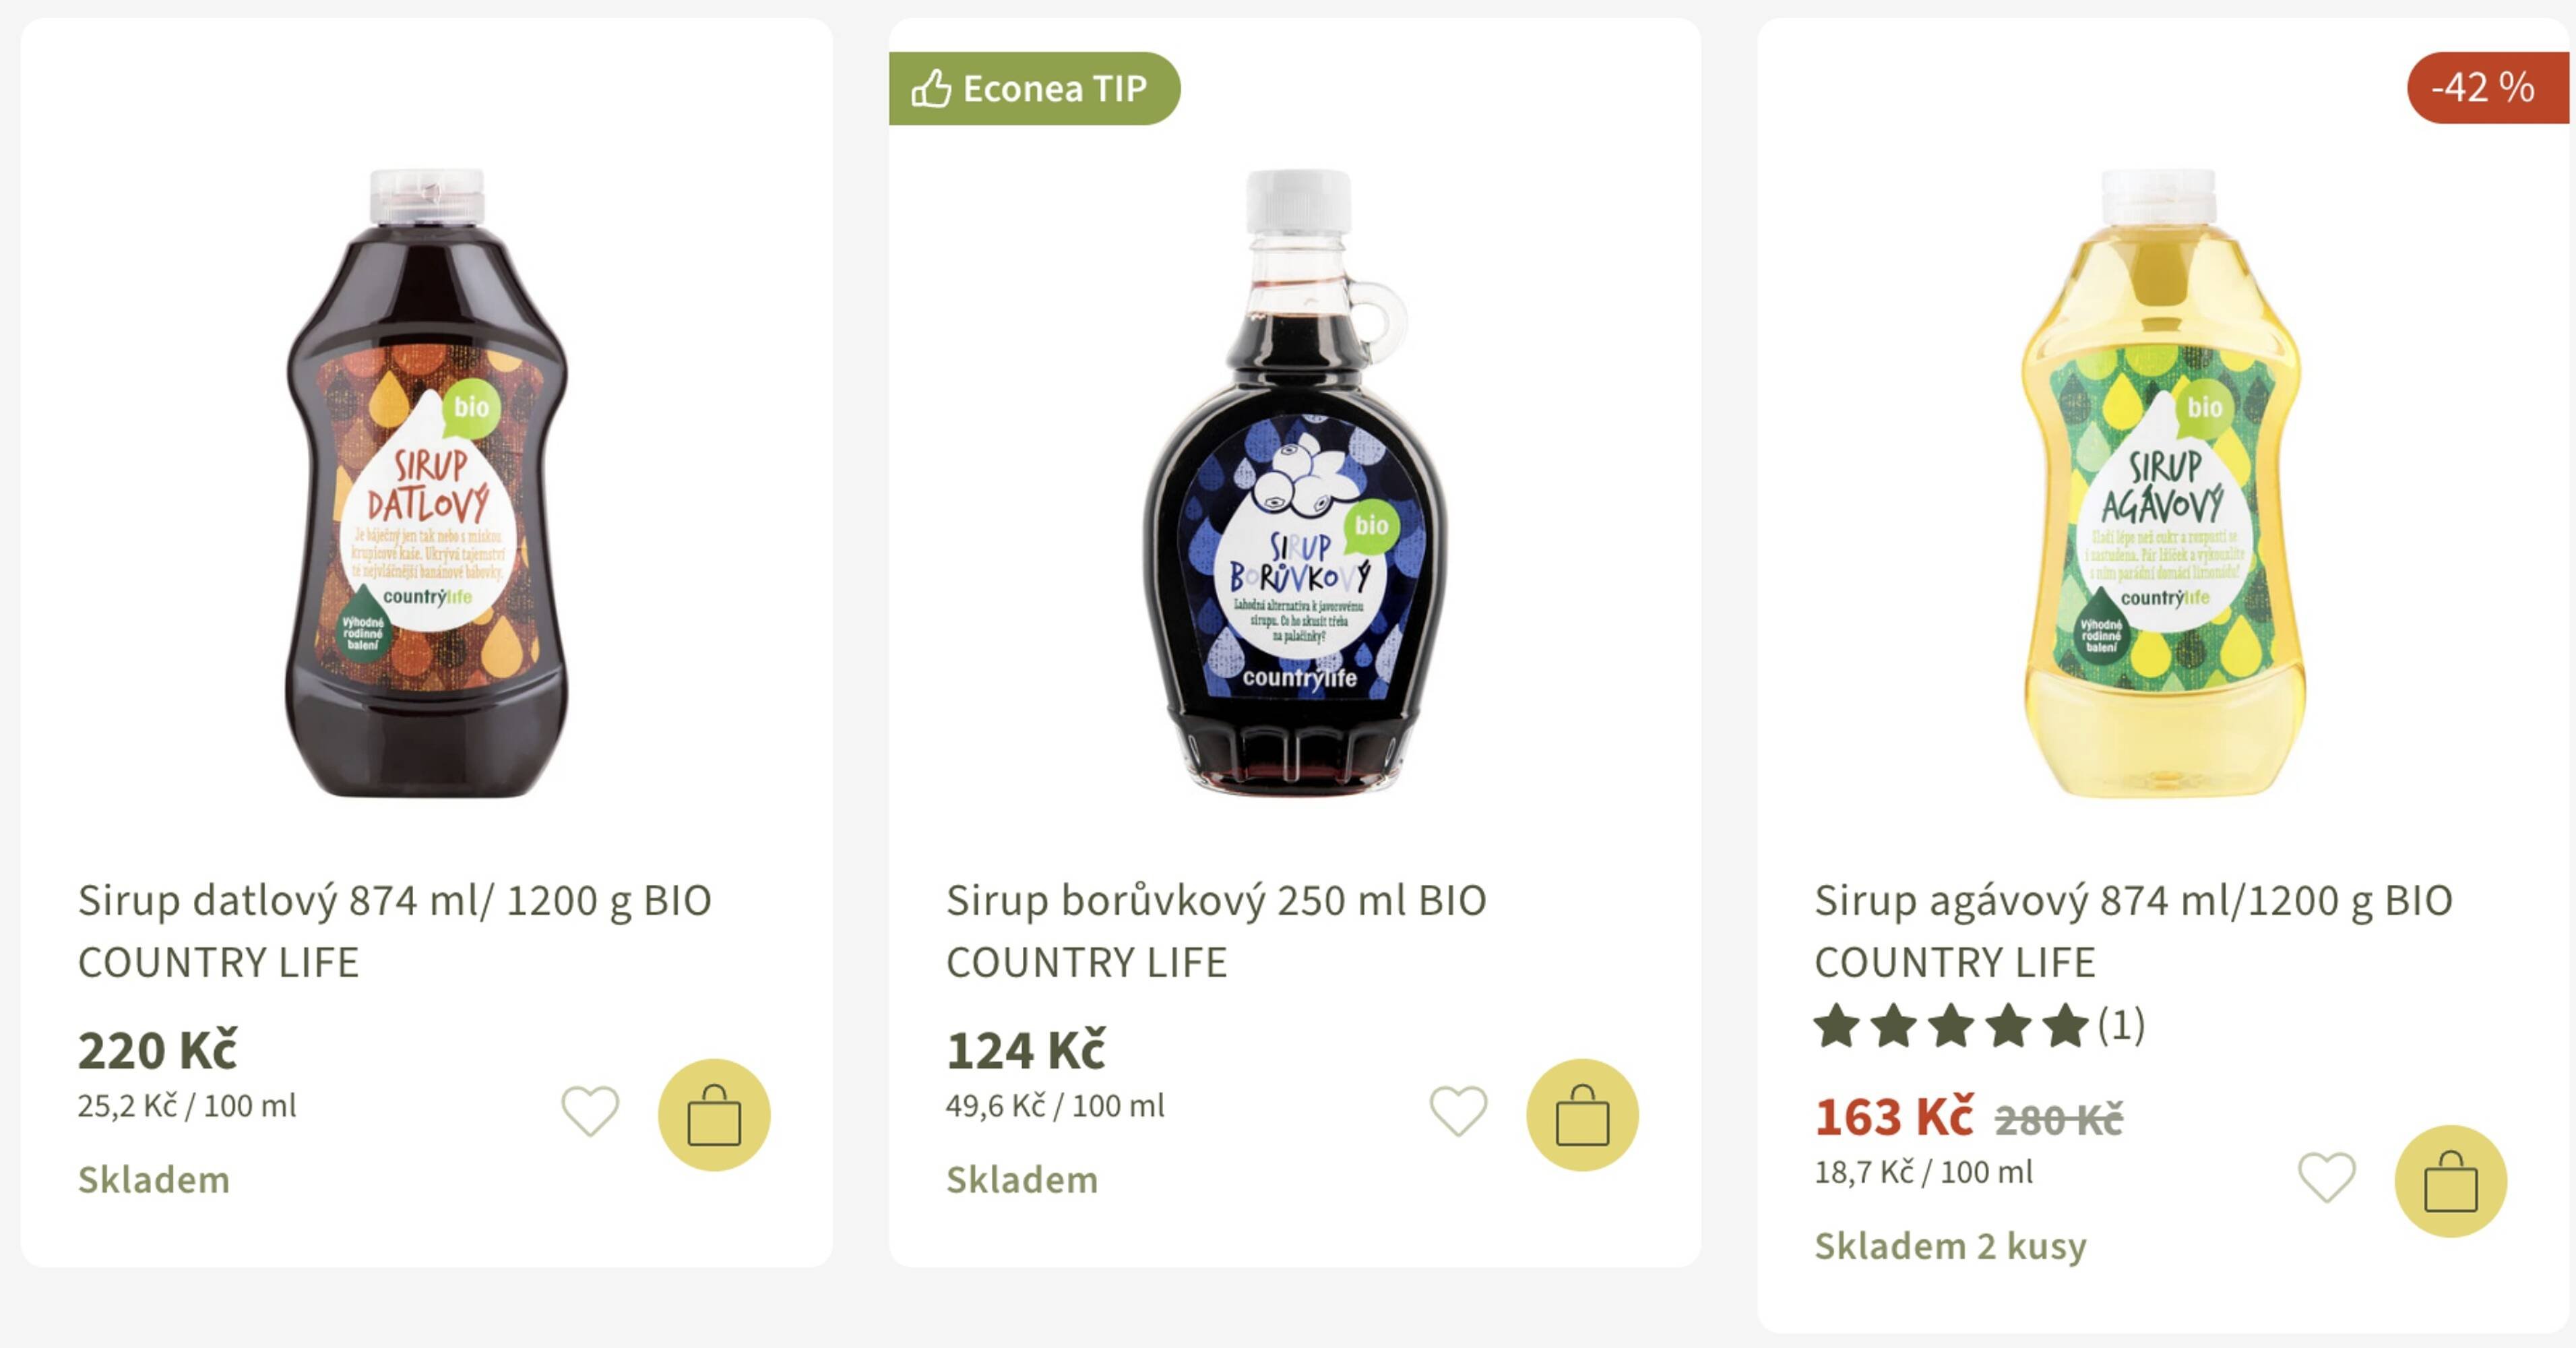This screenshot has height=1348, width=2576.
Task: Open the Sirup agávový bottle image
Action: tap(2163, 484)
